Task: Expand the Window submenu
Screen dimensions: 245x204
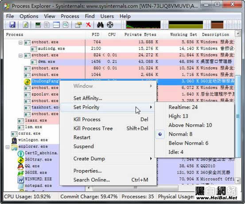Action: (108, 86)
